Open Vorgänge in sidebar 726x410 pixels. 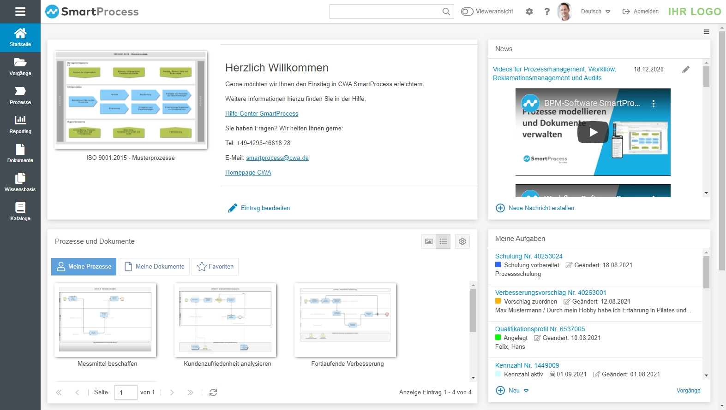coord(20,67)
